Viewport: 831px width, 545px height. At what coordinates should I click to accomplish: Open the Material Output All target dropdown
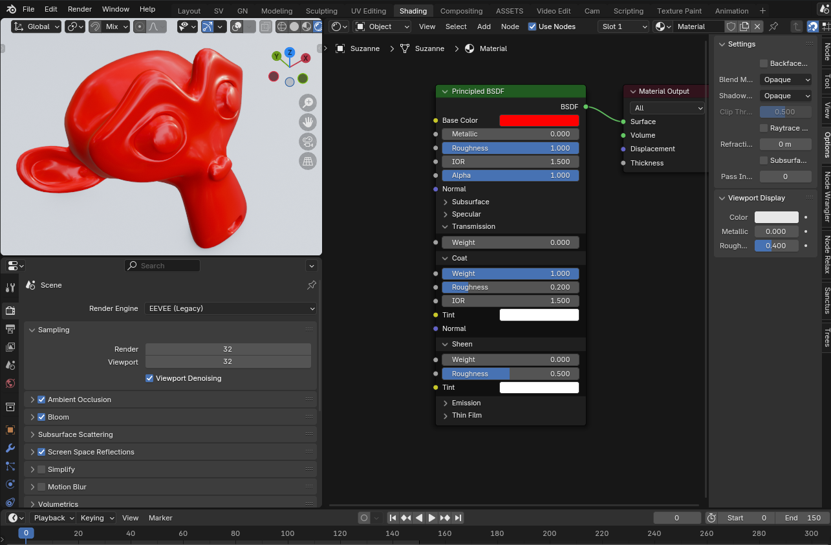click(x=667, y=108)
